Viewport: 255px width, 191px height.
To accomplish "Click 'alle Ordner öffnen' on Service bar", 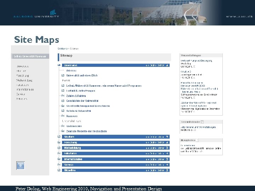I will click(x=157, y=165).
